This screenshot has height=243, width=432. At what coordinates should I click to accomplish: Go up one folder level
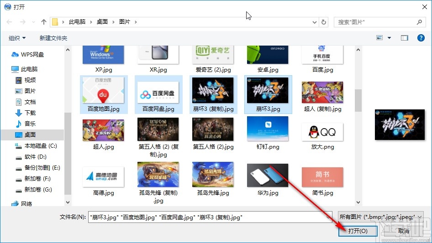(43, 22)
